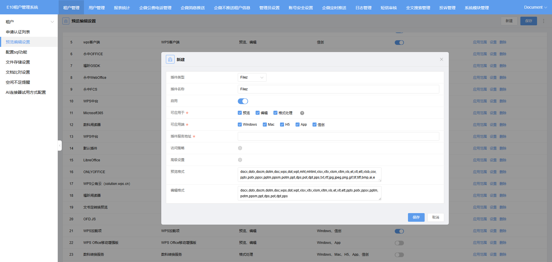Open the 租户管理 top tab
The height and width of the screenshot is (262, 552).
coord(71,8)
